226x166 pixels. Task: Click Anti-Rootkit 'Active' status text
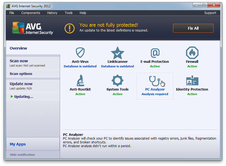tap(80, 94)
